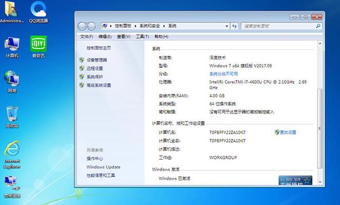This screenshot has width=340, height=205.
Task: Open 远程设置 link
Action: 95,68
